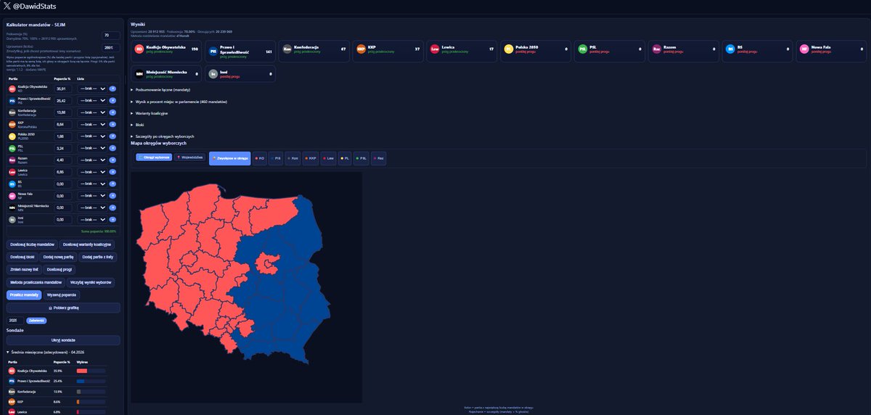Click the Razem logo in the results card
The image size is (871, 415).
click(x=656, y=49)
